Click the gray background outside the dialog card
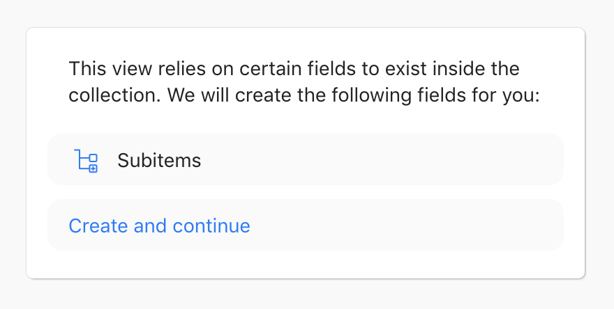 pos(307,294)
